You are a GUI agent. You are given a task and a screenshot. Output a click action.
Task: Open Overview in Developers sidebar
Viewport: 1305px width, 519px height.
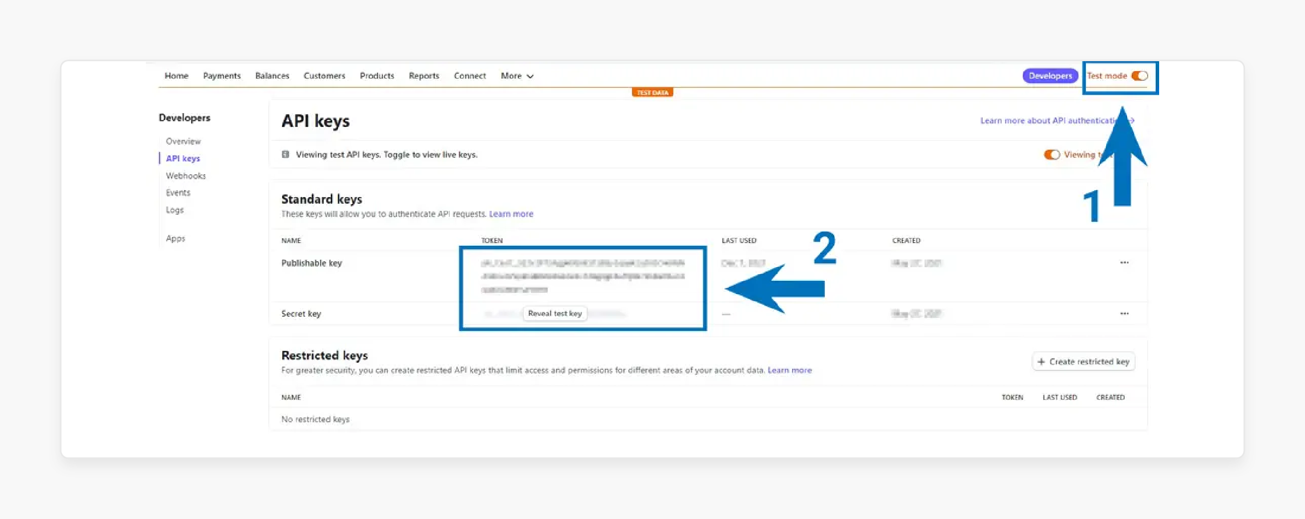(183, 141)
